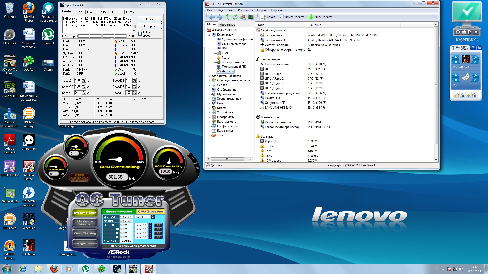The width and height of the screenshot is (488, 274).
Task: Open the HD VDeck desktop icon
Action: click(9, 37)
